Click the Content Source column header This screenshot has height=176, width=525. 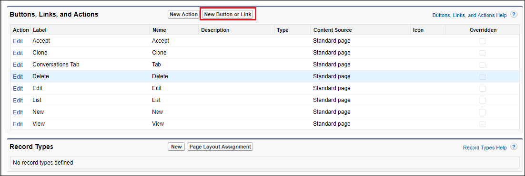pyautogui.click(x=333, y=30)
